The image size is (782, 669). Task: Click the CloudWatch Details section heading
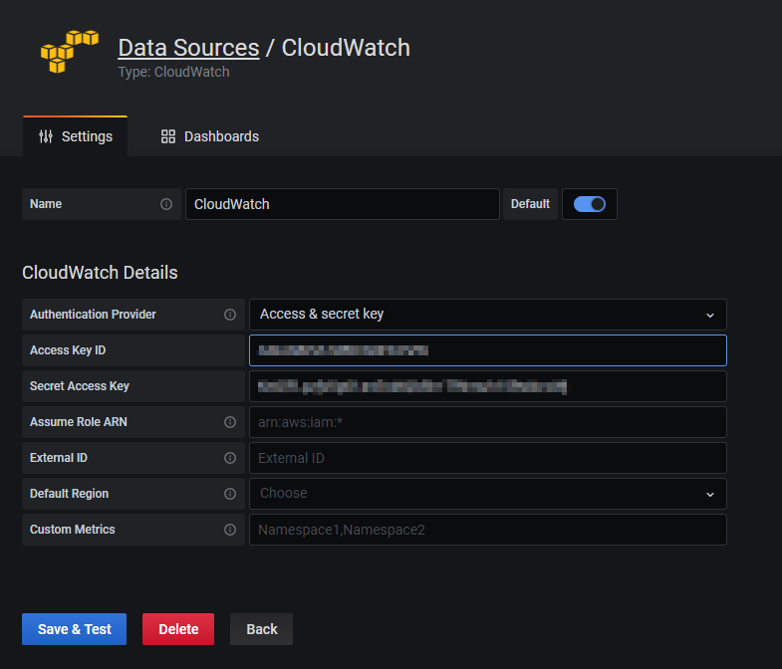click(x=100, y=273)
